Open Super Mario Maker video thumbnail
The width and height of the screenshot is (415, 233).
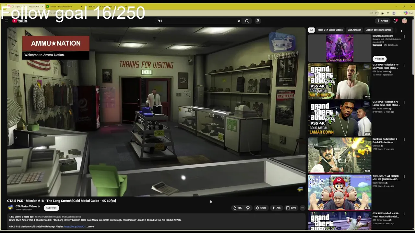(x=339, y=193)
